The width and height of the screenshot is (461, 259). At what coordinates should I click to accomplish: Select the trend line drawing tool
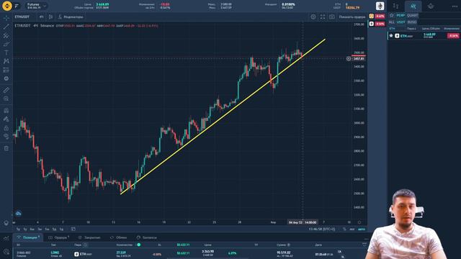(6, 27)
